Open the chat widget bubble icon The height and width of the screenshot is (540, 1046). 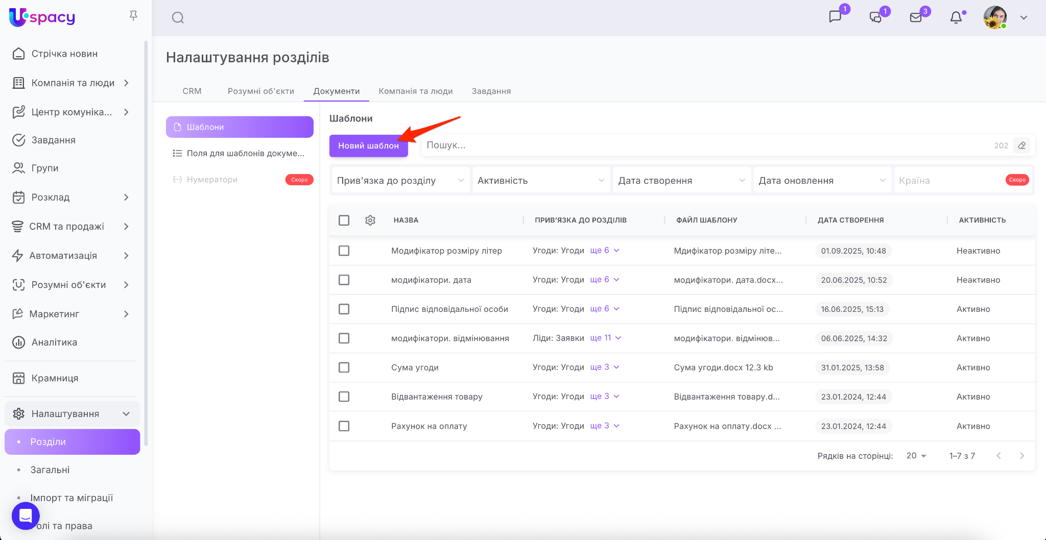click(26, 516)
